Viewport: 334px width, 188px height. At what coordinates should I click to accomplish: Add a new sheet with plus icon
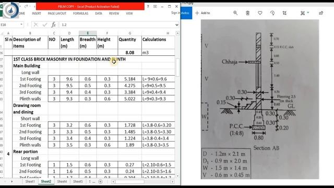point(100,182)
